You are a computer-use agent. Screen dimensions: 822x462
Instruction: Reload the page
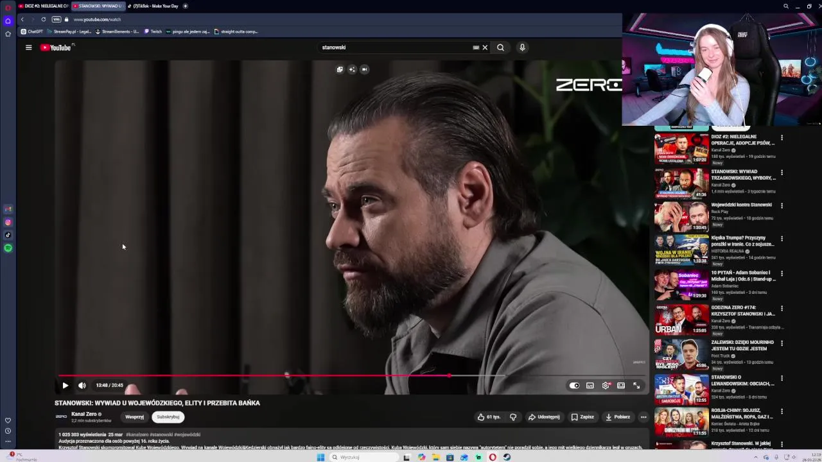(x=44, y=19)
